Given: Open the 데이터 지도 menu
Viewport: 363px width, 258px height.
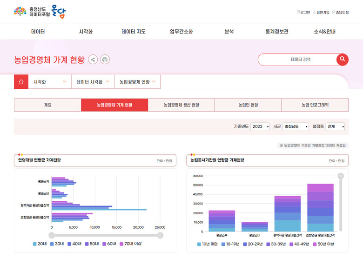Looking at the screenshot, I should (x=134, y=32).
